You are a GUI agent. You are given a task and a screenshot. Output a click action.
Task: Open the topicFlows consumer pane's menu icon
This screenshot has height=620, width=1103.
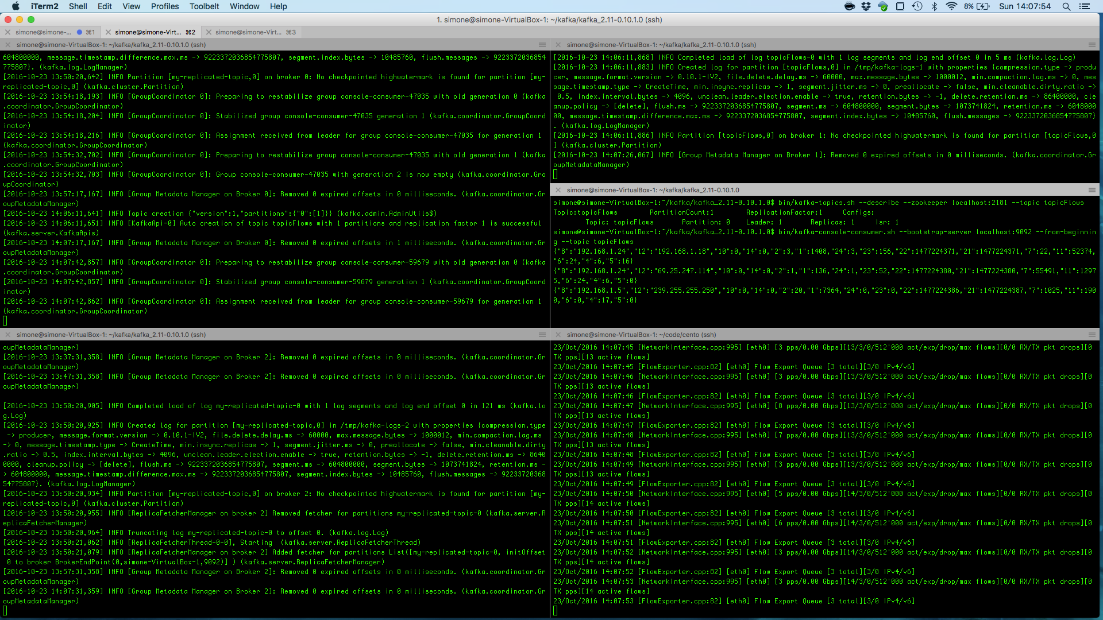tap(1092, 190)
